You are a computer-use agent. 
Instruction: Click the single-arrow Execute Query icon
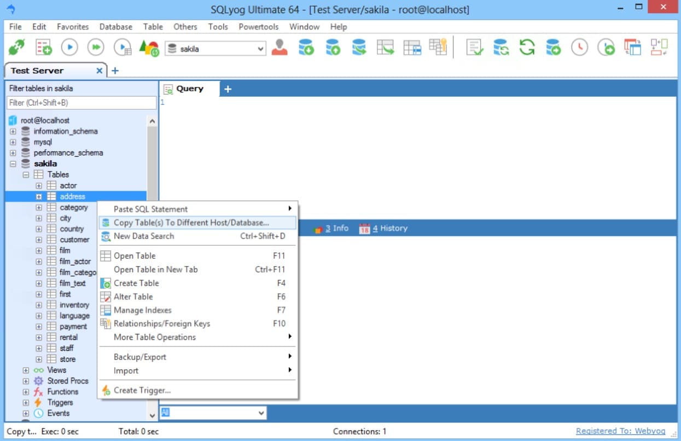(69, 48)
